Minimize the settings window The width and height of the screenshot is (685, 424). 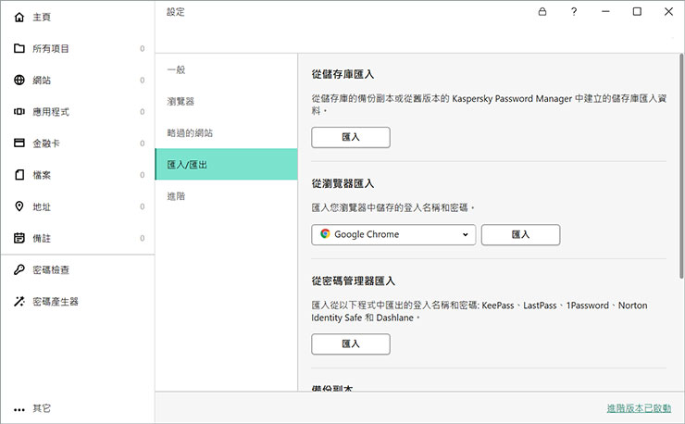coord(605,12)
